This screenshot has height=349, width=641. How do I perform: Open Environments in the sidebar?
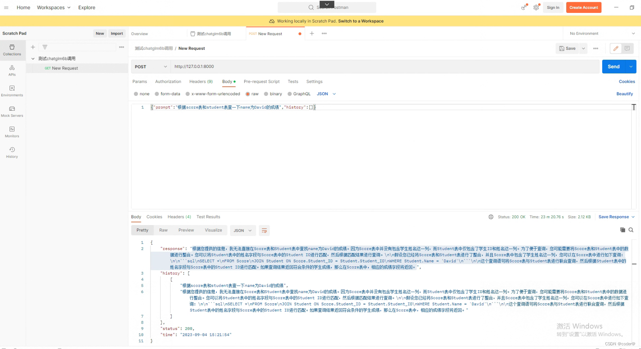pos(12,91)
